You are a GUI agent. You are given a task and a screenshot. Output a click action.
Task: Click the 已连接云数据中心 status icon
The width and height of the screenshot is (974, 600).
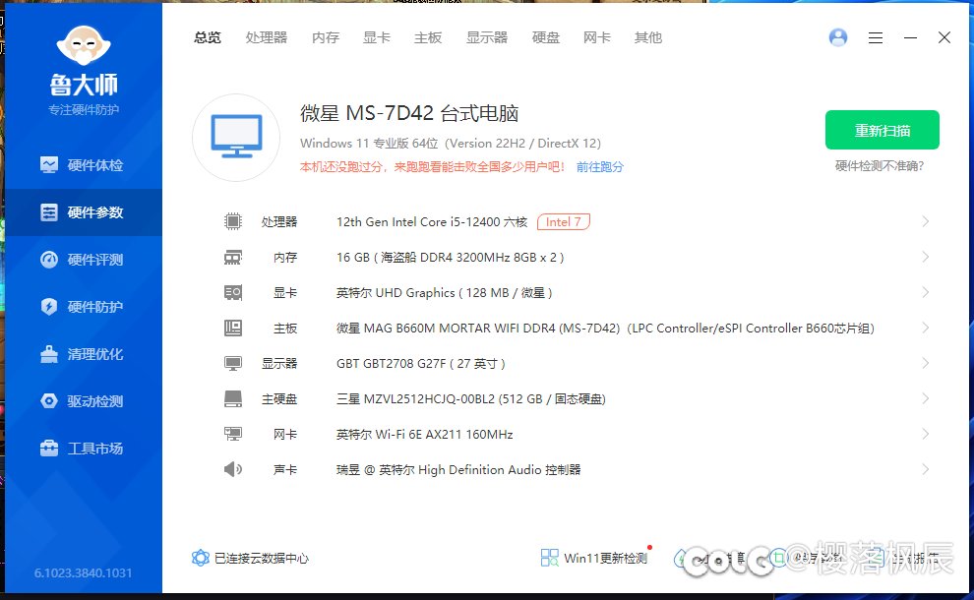pos(201,558)
